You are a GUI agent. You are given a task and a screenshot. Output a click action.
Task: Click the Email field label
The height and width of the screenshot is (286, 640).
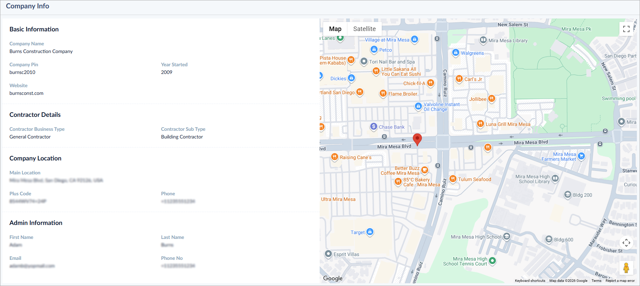point(15,258)
